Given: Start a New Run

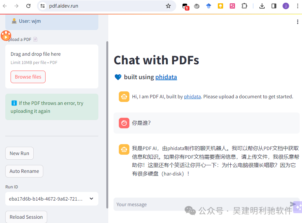Looking at the screenshot, I should coord(19,153).
